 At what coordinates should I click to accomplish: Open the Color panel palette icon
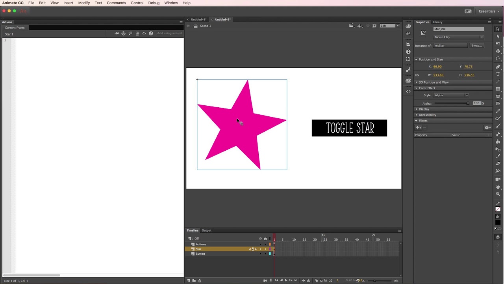coord(408,26)
